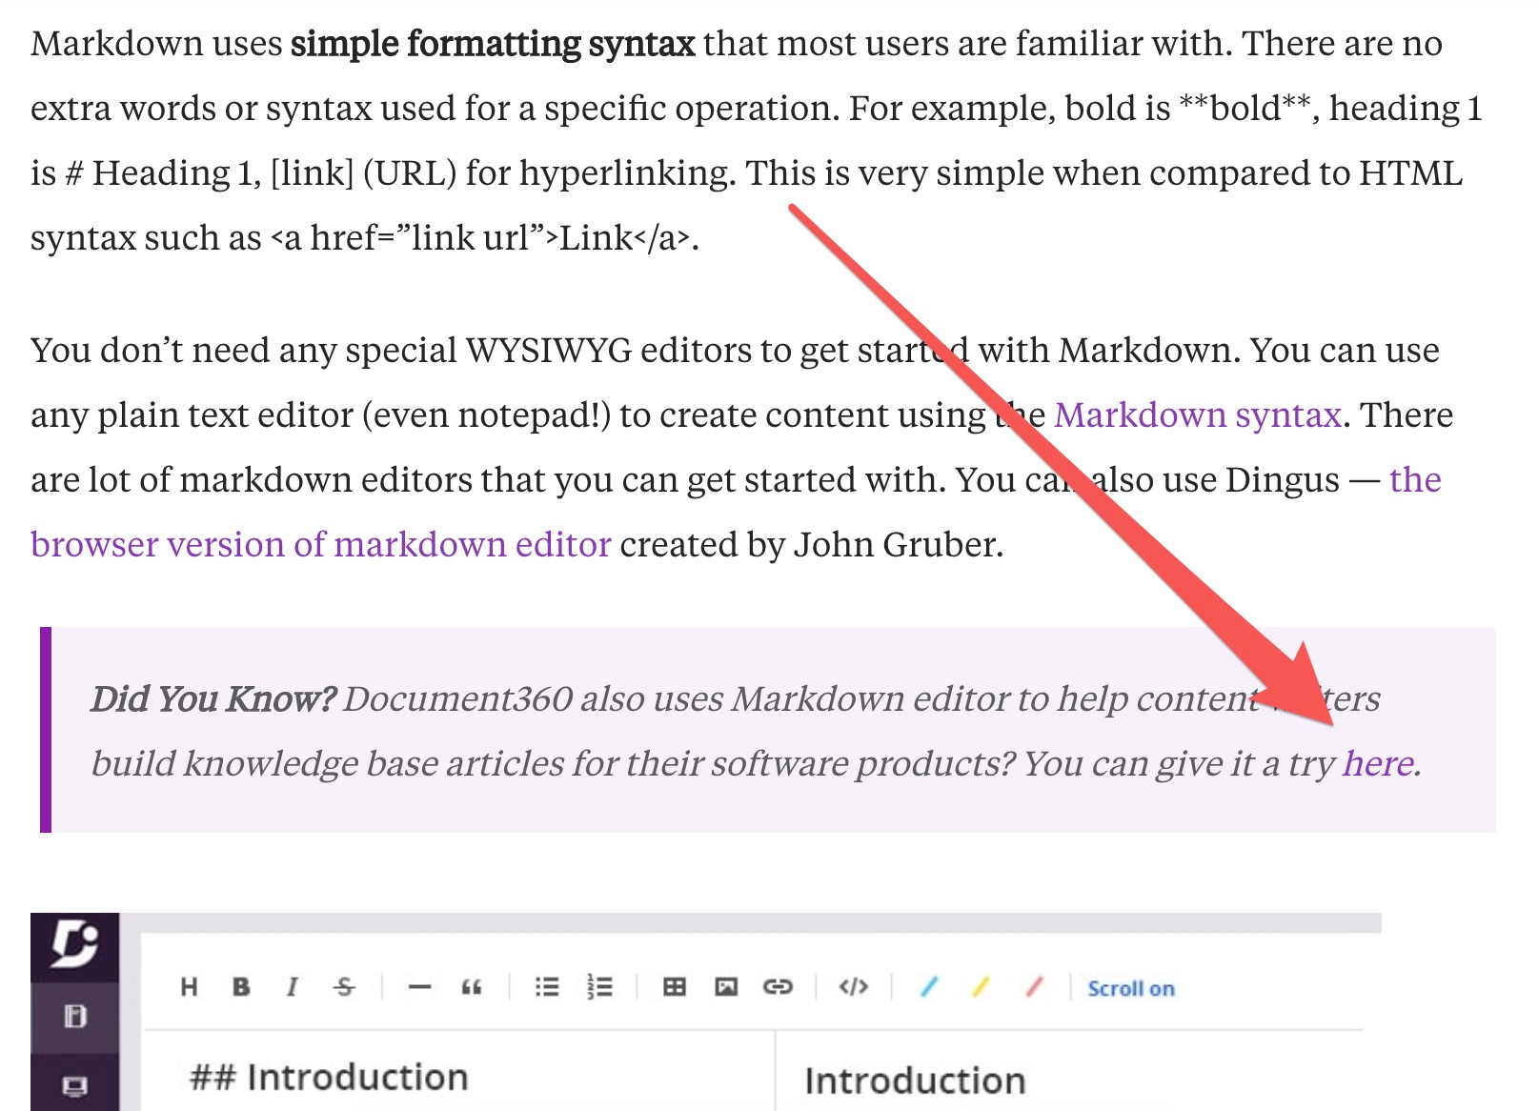Viewport: 1538px width, 1111px height.
Task: Select the blue highlighter pen
Action: pos(929,987)
